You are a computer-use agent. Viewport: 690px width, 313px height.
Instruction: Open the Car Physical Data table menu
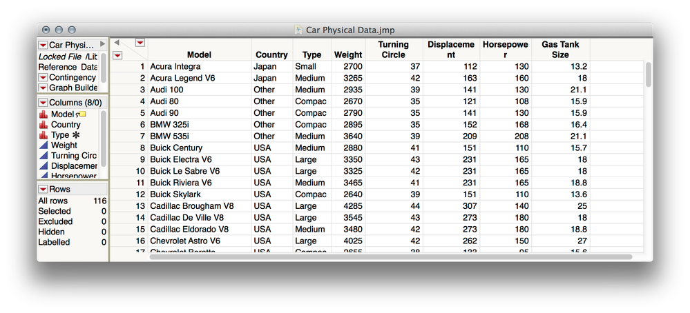pyautogui.click(x=43, y=45)
